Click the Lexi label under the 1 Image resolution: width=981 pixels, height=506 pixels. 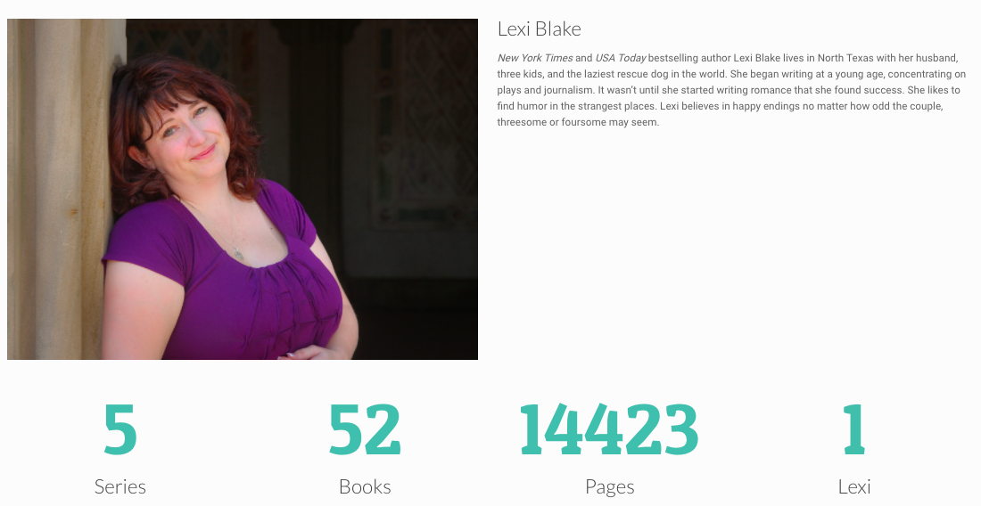(854, 486)
